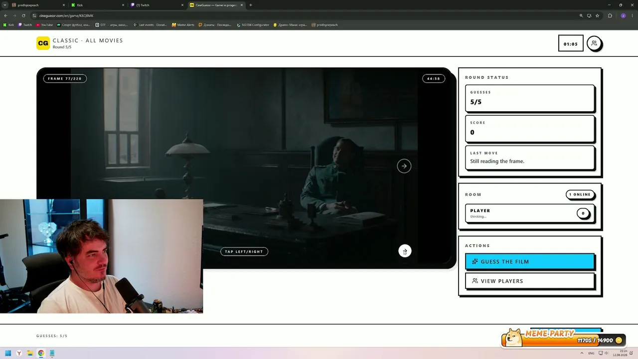Click the Meme Party donation goal widget
This screenshot has width=638, height=359.
point(563,338)
